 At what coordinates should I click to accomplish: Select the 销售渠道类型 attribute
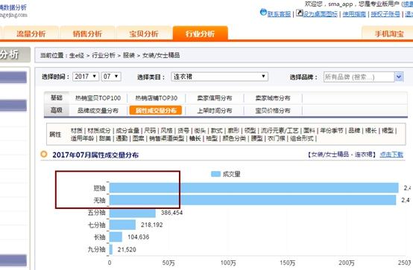(x=166, y=138)
